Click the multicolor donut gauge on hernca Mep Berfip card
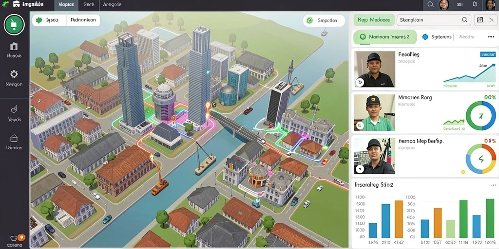The height and width of the screenshot is (249, 499). click(480, 159)
